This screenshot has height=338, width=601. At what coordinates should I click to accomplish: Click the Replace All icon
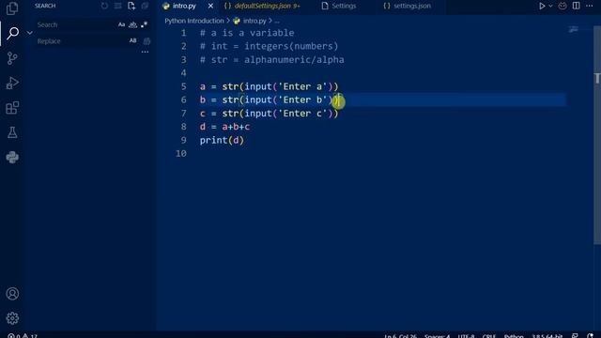pyautogui.click(x=146, y=41)
